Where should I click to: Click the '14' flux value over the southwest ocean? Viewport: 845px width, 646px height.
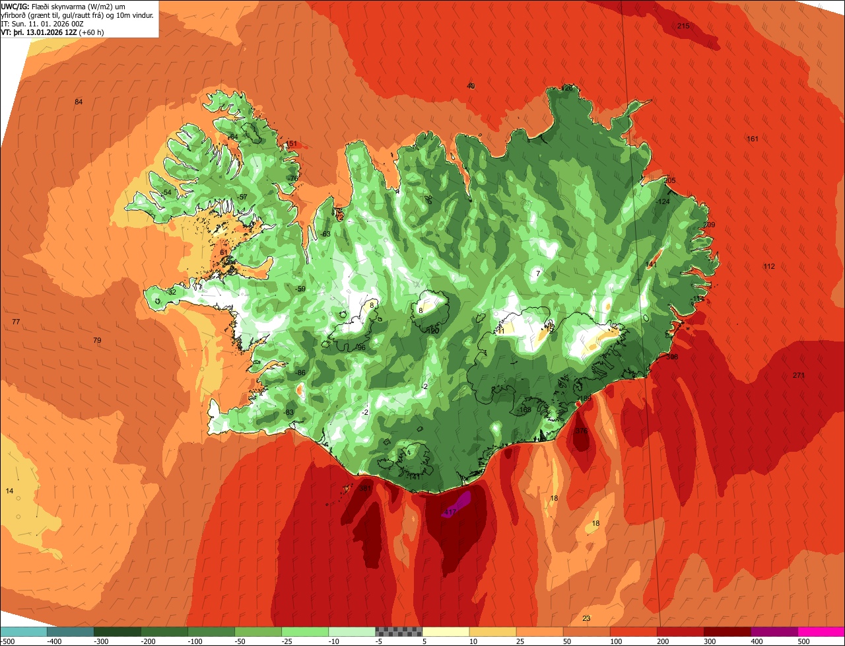point(9,491)
